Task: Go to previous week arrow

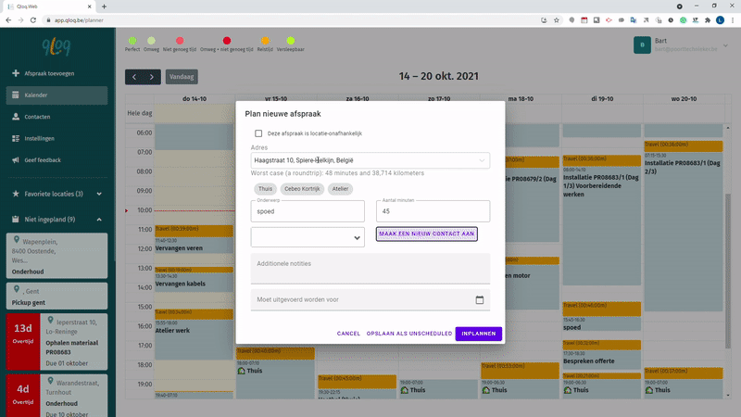Action: pos(135,76)
